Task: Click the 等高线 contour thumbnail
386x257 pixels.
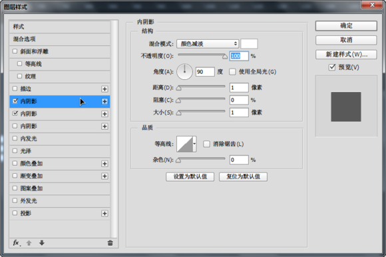Action: [184, 144]
